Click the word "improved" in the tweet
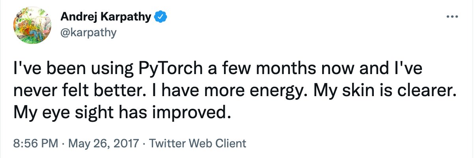 click(186, 114)
